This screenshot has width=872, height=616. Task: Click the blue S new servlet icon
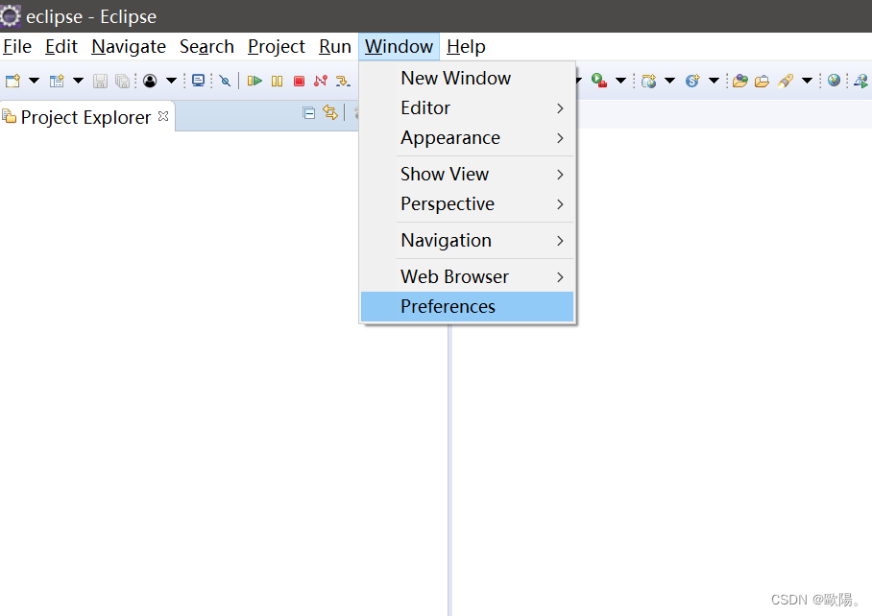(x=692, y=82)
